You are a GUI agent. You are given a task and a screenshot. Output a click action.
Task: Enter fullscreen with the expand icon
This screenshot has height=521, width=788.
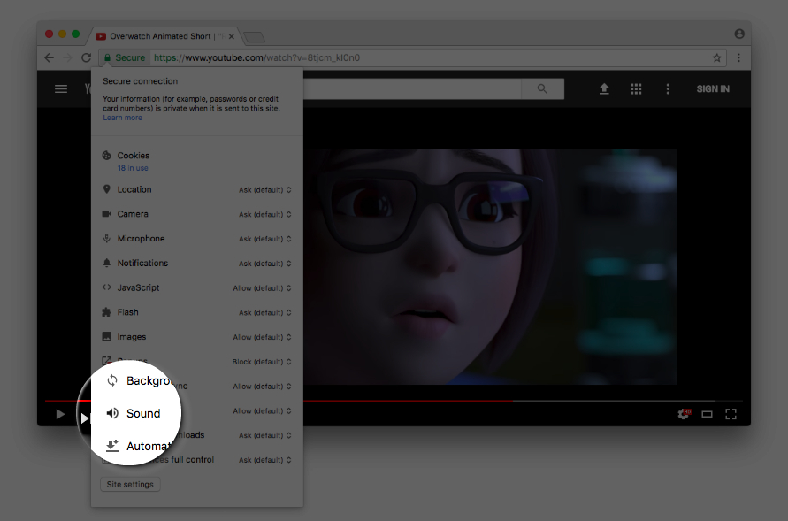[731, 413]
